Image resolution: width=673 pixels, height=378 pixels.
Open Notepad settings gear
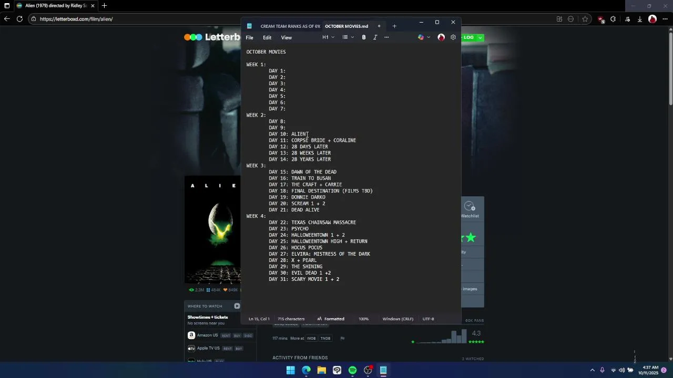tap(453, 37)
